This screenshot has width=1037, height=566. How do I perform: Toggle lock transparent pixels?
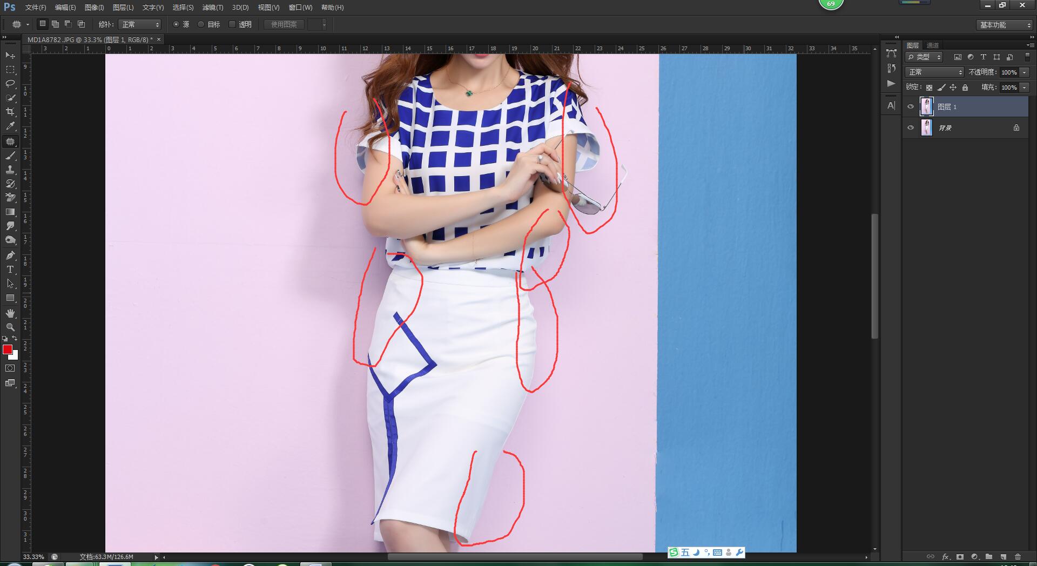point(929,87)
